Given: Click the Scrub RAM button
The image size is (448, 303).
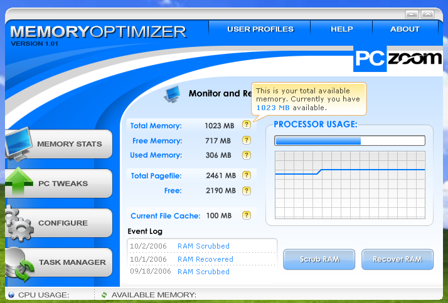Looking at the screenshot, I should (319, 259).
